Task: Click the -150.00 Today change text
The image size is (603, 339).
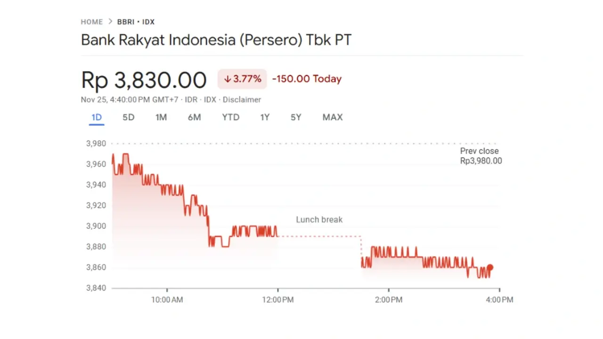Action: coord(307,79)
